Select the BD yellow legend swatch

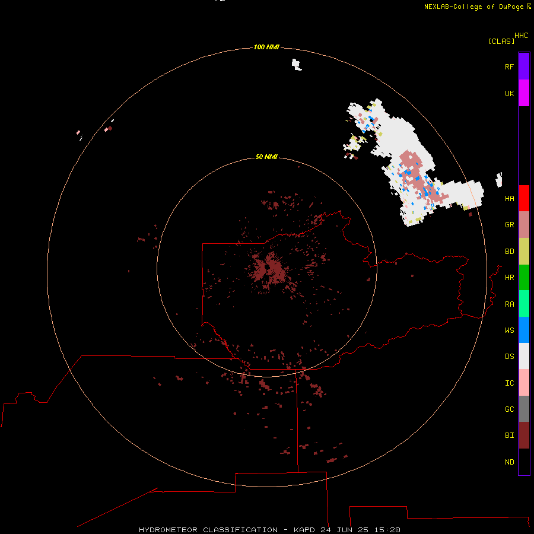coord(524,252)
